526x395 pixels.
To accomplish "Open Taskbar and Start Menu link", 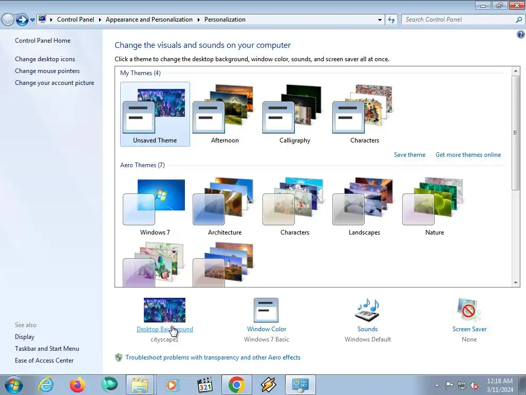I will [47, 349].
